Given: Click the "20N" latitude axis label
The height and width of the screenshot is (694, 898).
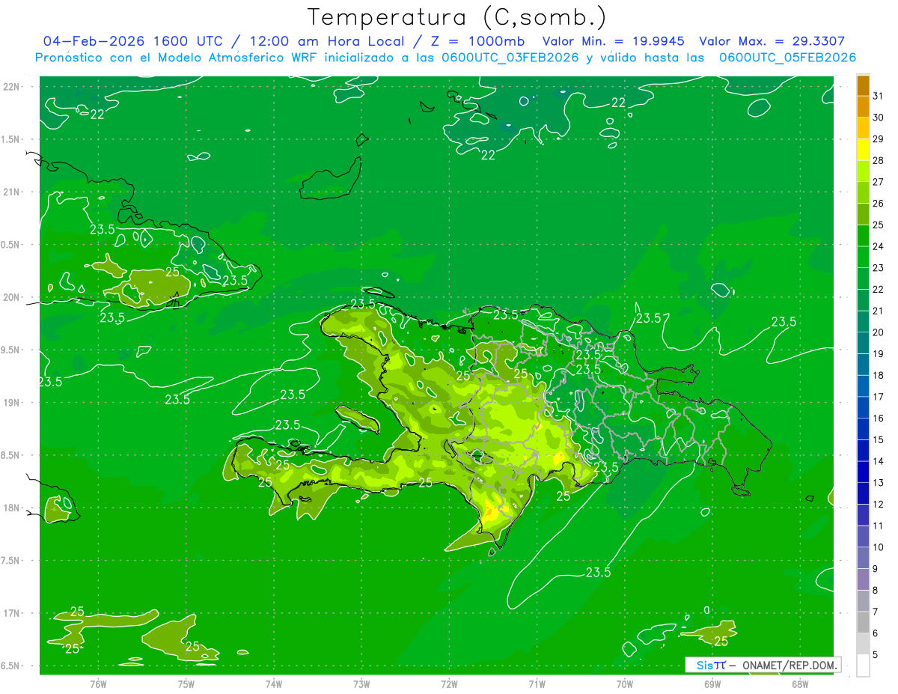Looking at the screenshot, I should pos(11,298).
